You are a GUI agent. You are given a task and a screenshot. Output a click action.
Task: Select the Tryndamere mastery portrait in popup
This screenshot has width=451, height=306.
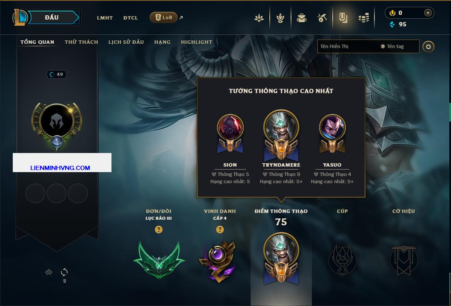281,127
